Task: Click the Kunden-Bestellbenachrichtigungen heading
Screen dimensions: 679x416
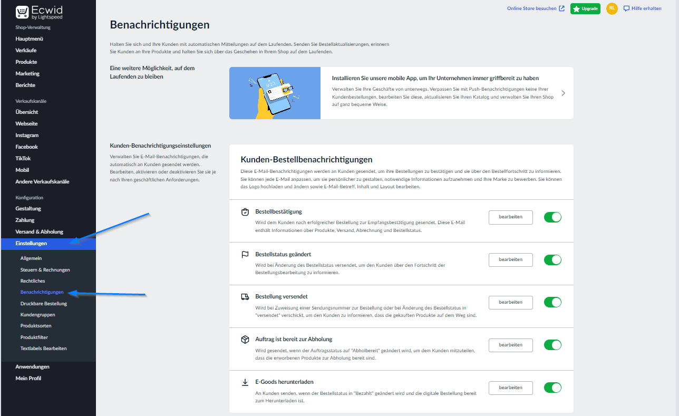Action: coord(306,159)
